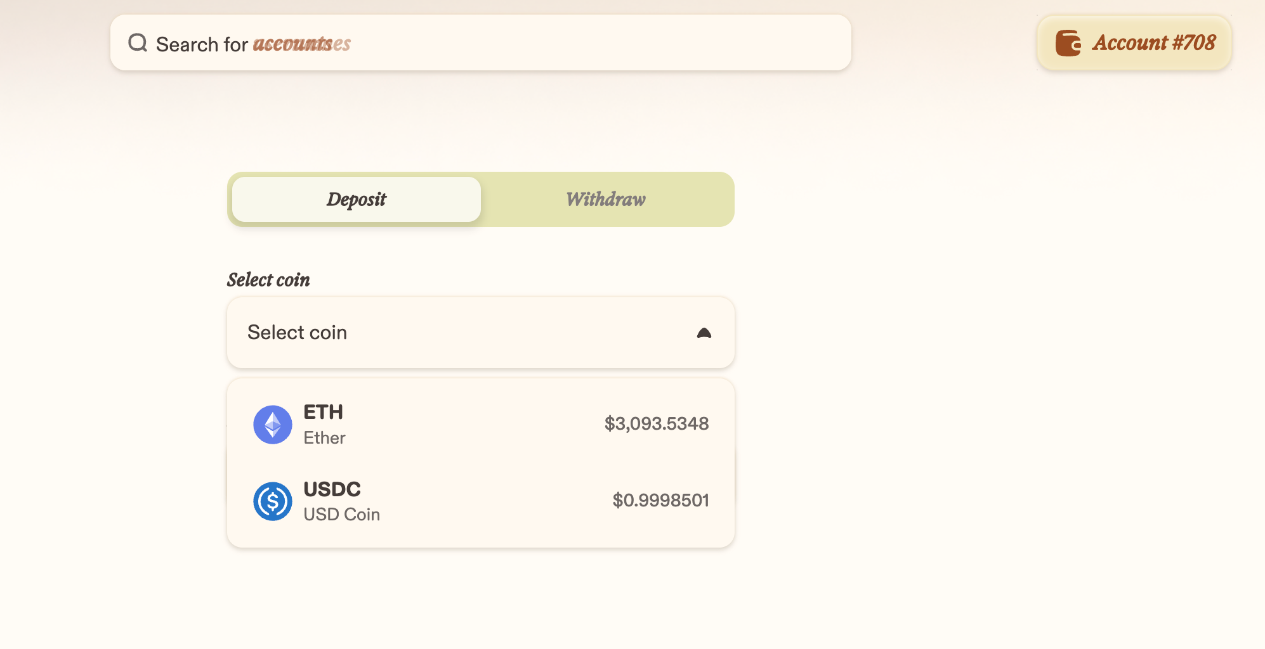Image resolution: width=1265 pixels, height=649 pixels.
Task: Choose the USDC ticker from the coin list
Action: 332,489
